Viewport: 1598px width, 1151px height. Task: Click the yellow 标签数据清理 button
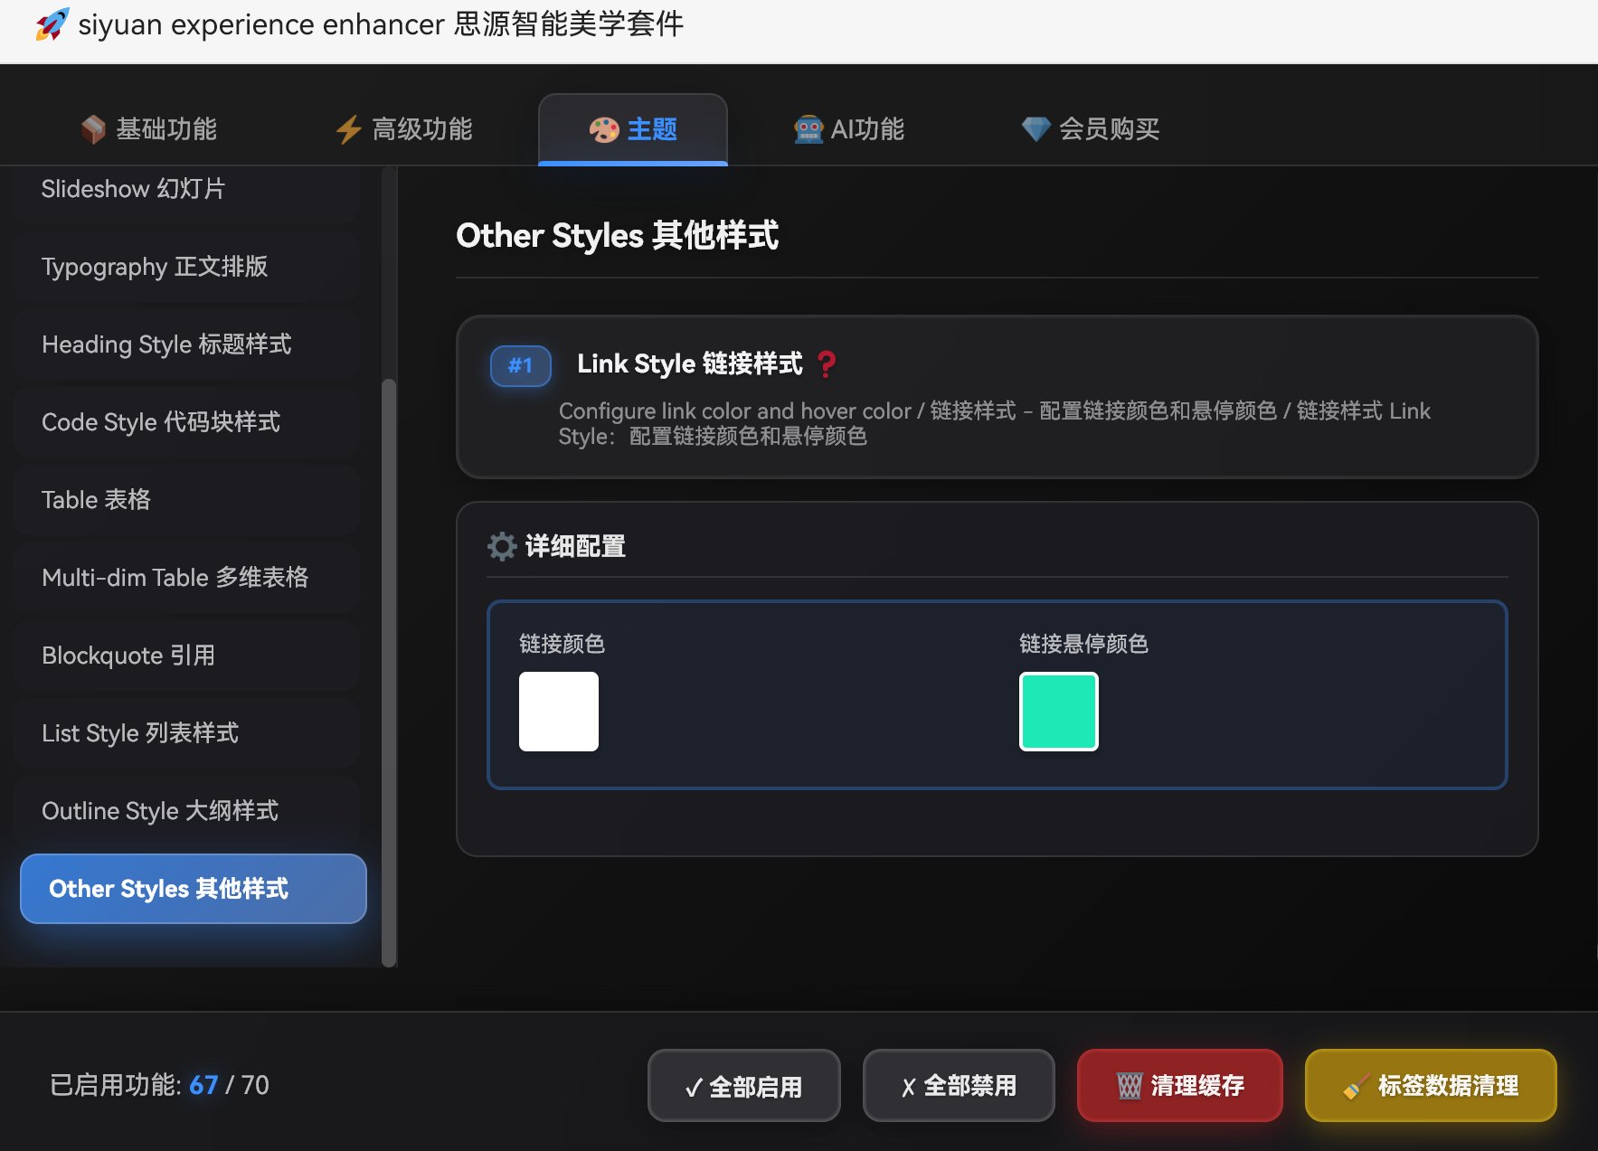pyautogui.click(x=1430, y=1085)
